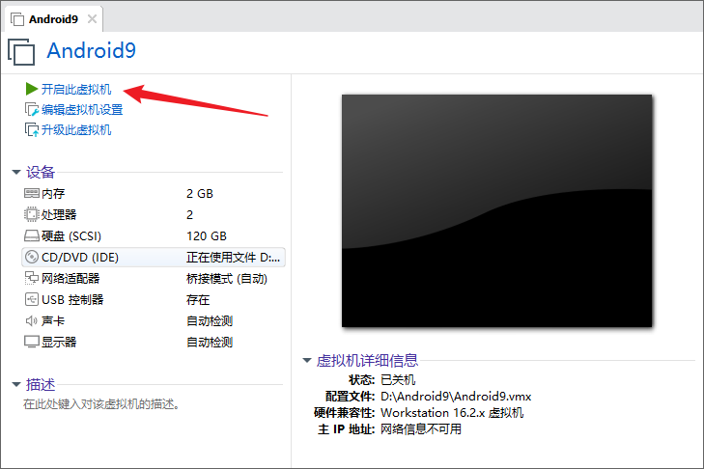
Task: Select the 处理器 device row label
Action: pyautogui.click(x=59, y=214)
